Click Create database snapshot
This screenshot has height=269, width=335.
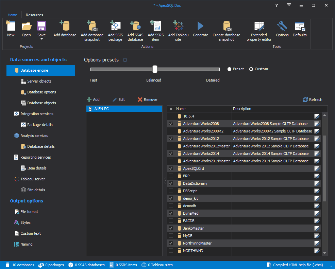tap(226, 31)
